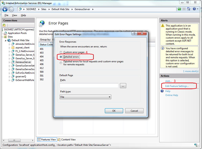202x149 pixels.
Task: Open the File menu
Action: pyautogui.click(x=6, y=15)
